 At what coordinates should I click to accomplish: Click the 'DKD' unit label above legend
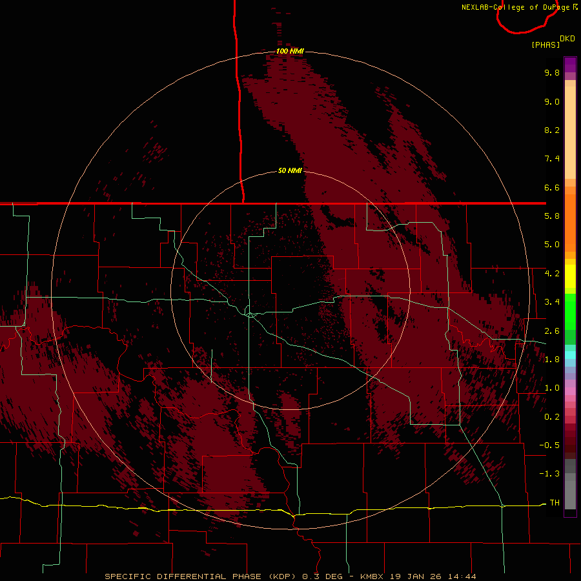coord(567,38)
